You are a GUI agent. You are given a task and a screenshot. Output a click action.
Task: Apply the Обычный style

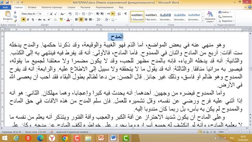(x=137, y=17)
